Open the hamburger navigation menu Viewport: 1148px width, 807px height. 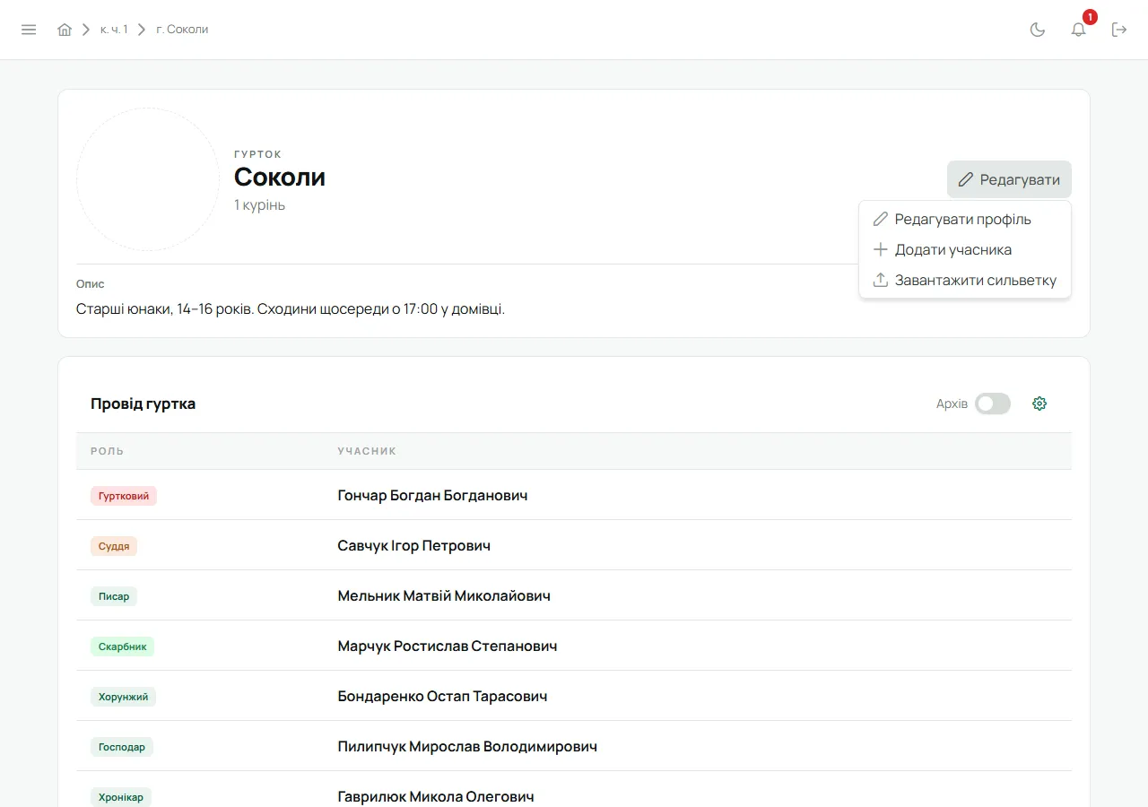[29, 30]
